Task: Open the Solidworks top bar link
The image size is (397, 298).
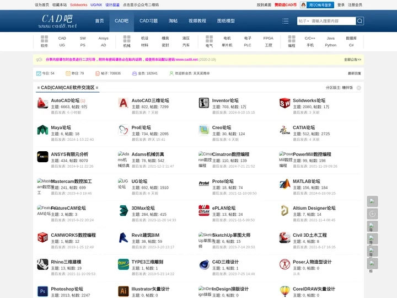Action: tap(78, 5)
